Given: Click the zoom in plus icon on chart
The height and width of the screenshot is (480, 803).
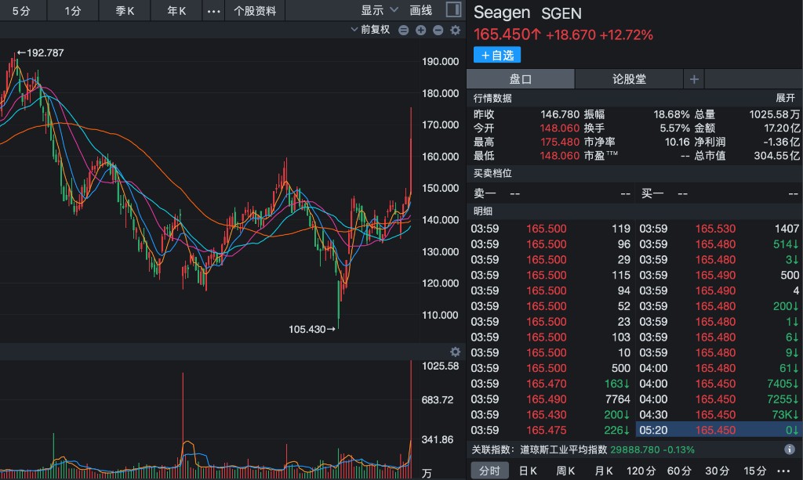Looking at the screenshot, I should click(x=421, y=31).
